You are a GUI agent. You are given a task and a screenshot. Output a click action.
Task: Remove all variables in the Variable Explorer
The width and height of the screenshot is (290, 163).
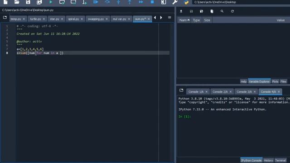(212, 11)
